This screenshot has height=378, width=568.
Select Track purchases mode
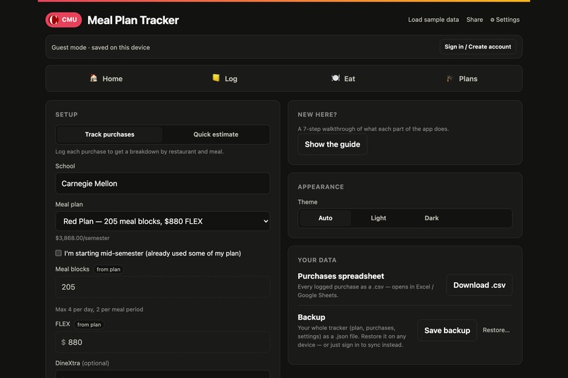click(109, 134)
